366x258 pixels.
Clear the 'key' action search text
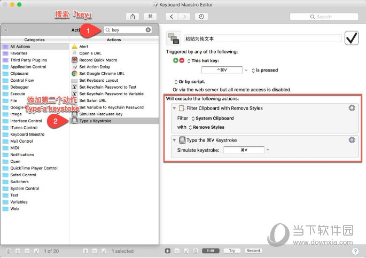[148, 30]
